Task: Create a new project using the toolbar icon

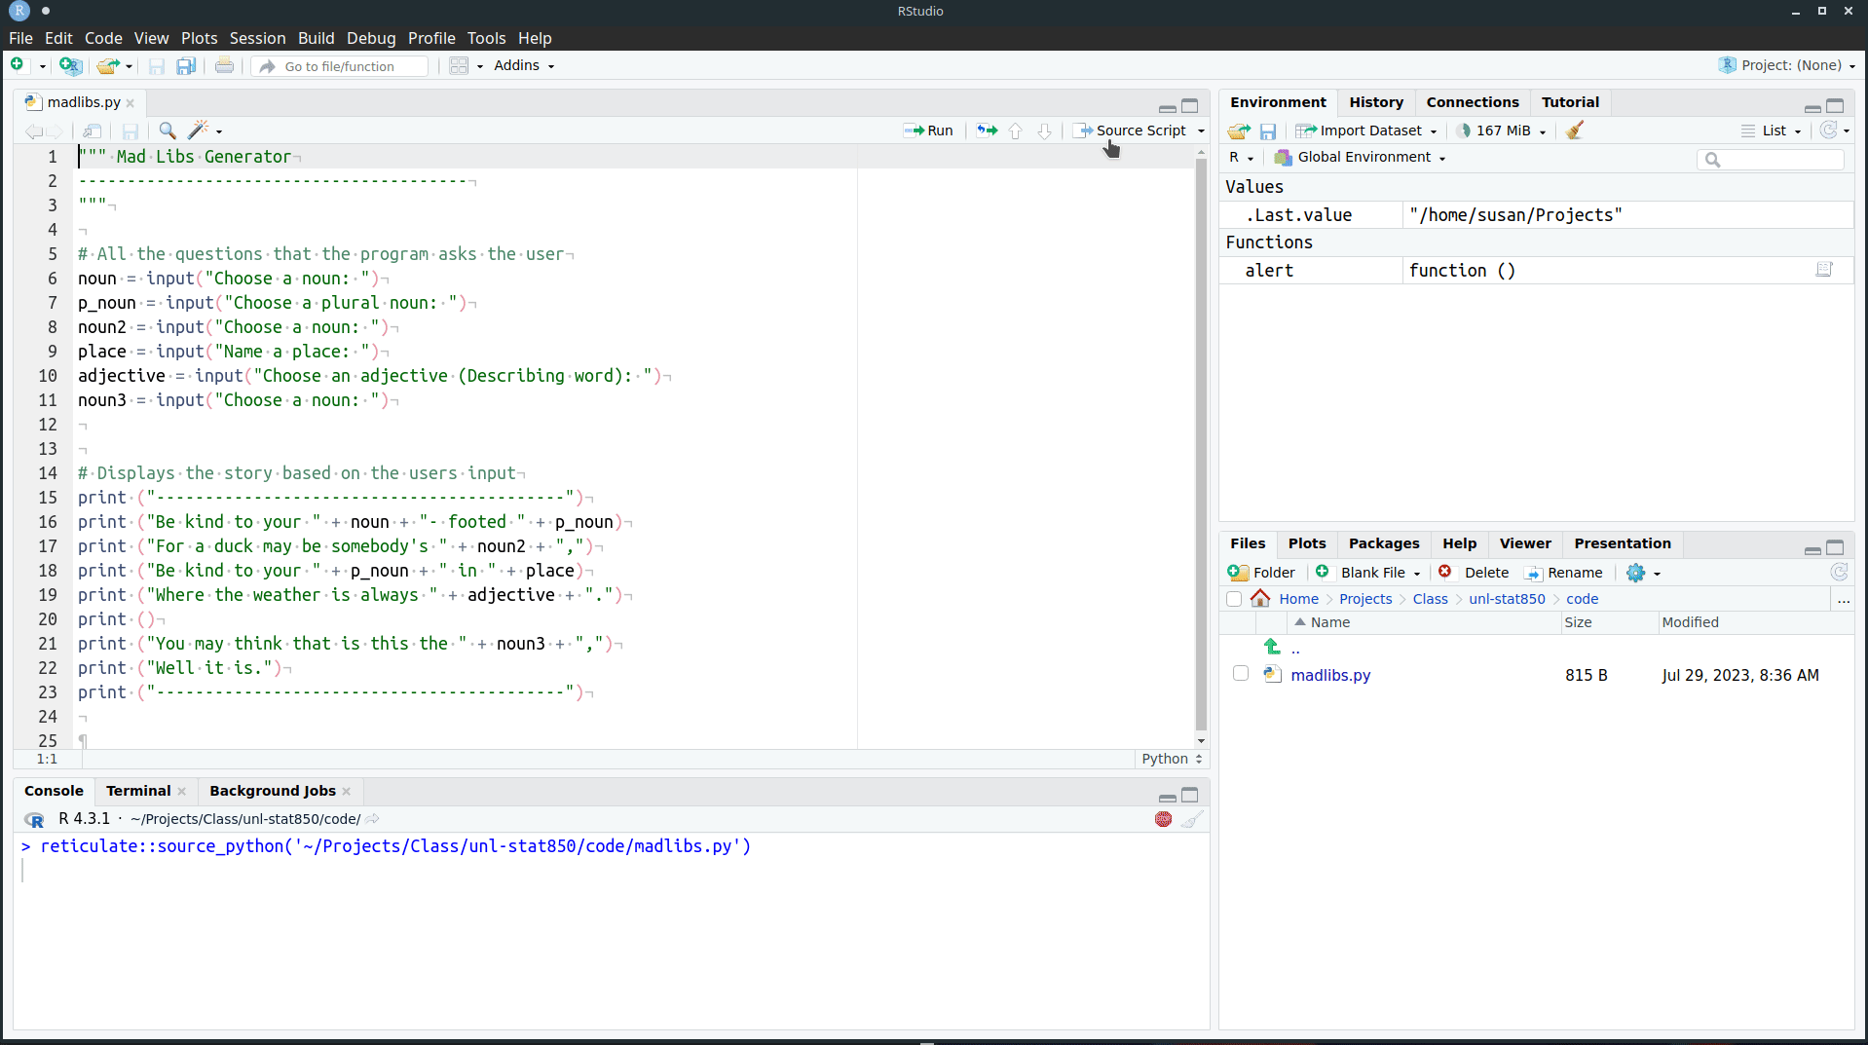Action: (70, 65)
